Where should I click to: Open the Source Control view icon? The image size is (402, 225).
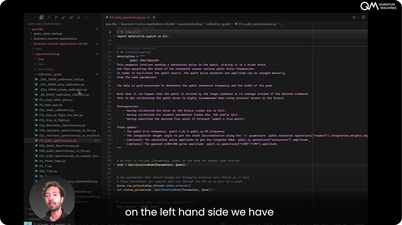(x=56, y=17)
